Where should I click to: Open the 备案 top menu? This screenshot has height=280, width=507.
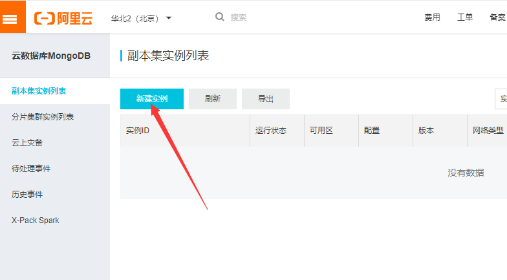pos(497,17)
